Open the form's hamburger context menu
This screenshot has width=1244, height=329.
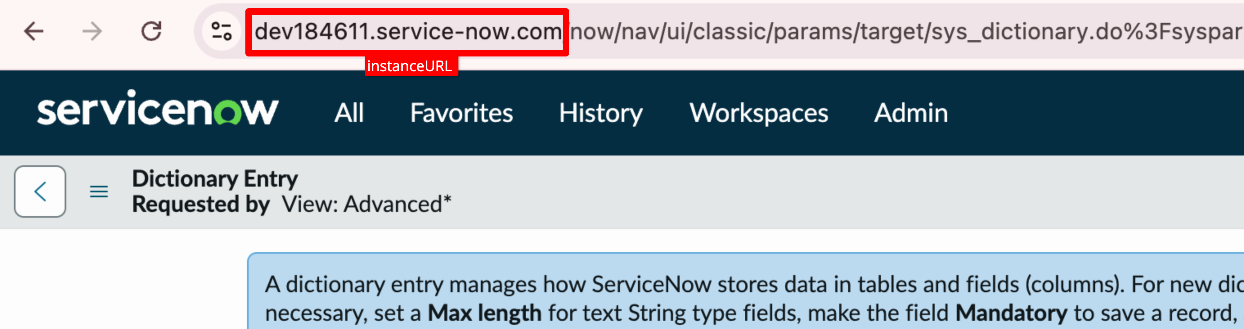tap(99, 192)
